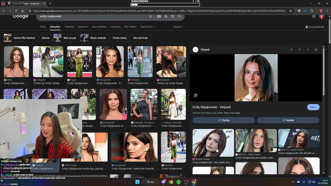Open Daha Fazla Bilgi link

click(232, 113)
